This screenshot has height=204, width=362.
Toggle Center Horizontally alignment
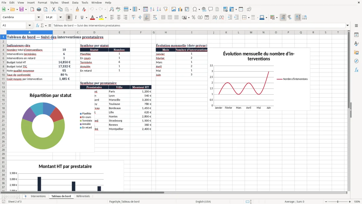[x=119, y=18]
